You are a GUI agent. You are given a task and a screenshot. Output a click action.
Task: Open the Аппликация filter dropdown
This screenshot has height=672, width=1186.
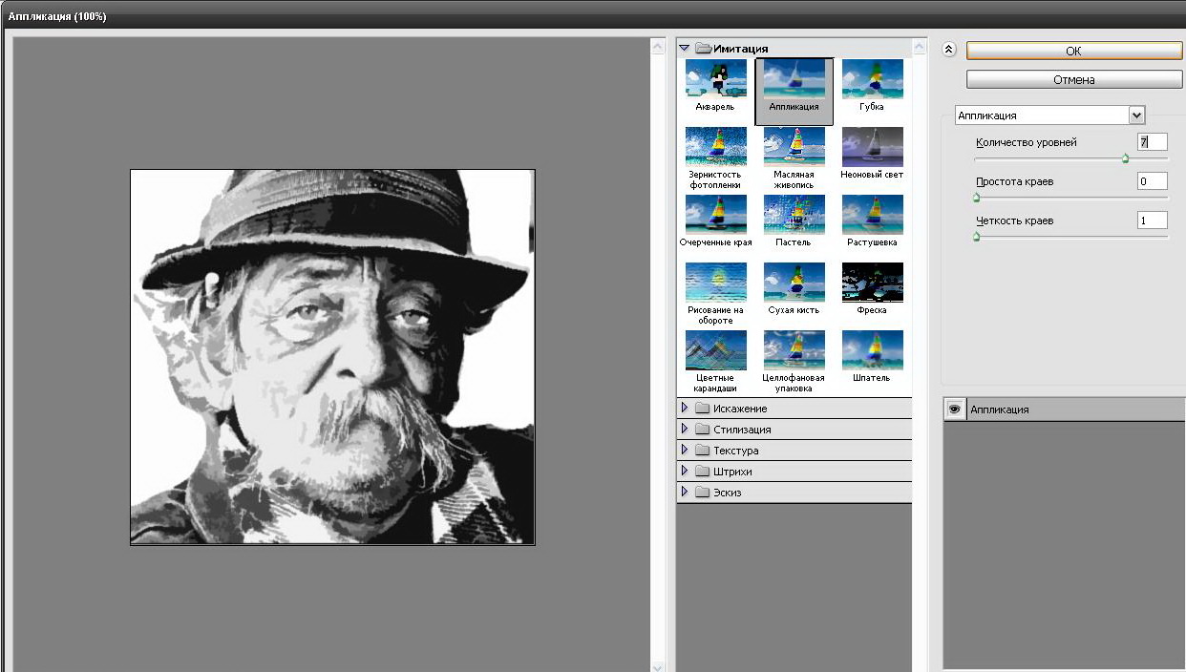[x=1136, y=115]
